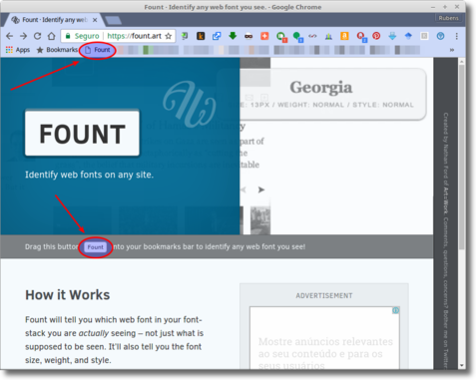Screen dimensions: 476x380
Task: Open the orange Amazon extension
Action: [344, 36]
